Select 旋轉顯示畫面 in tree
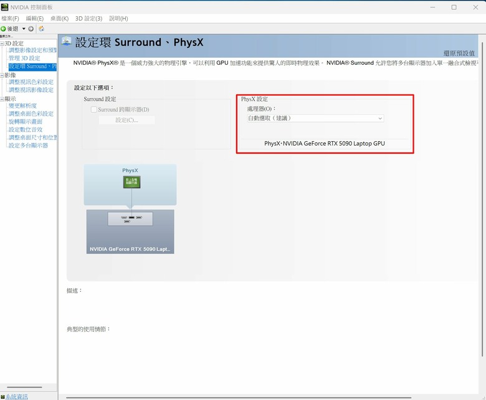The width and height of the screenshot is (486, 400). pyautogui.click(x=26, y=121)
